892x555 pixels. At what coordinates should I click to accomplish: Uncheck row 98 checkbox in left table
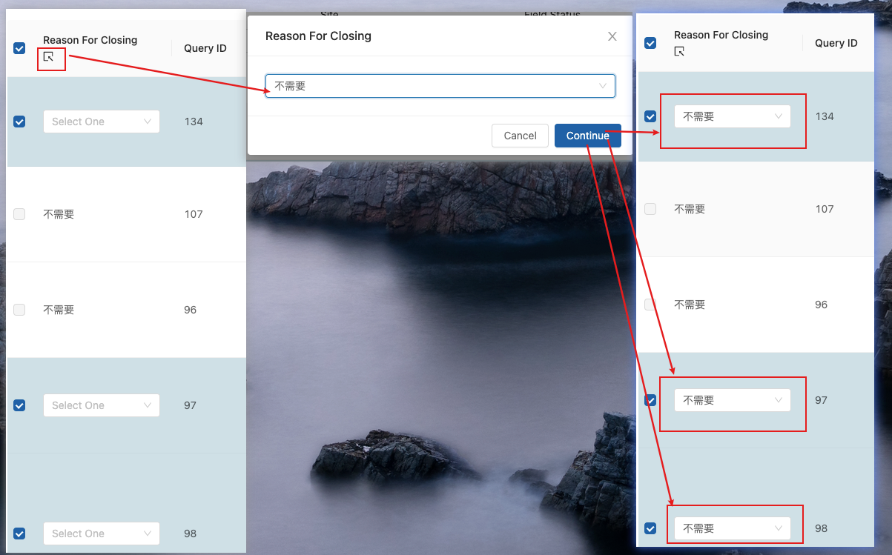(19, 534)
